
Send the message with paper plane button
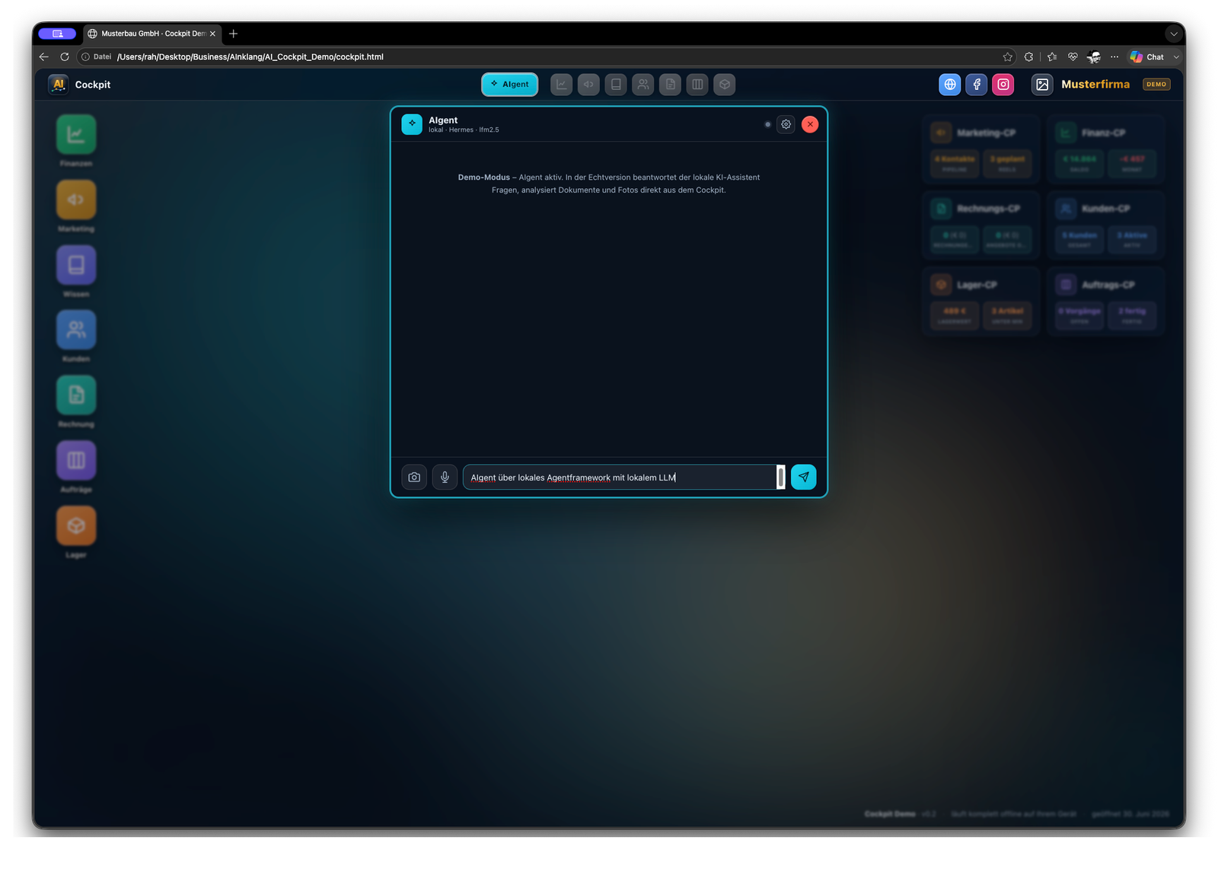click(x=804, y=478)
